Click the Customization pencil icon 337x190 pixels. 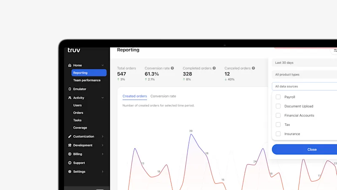70,136
